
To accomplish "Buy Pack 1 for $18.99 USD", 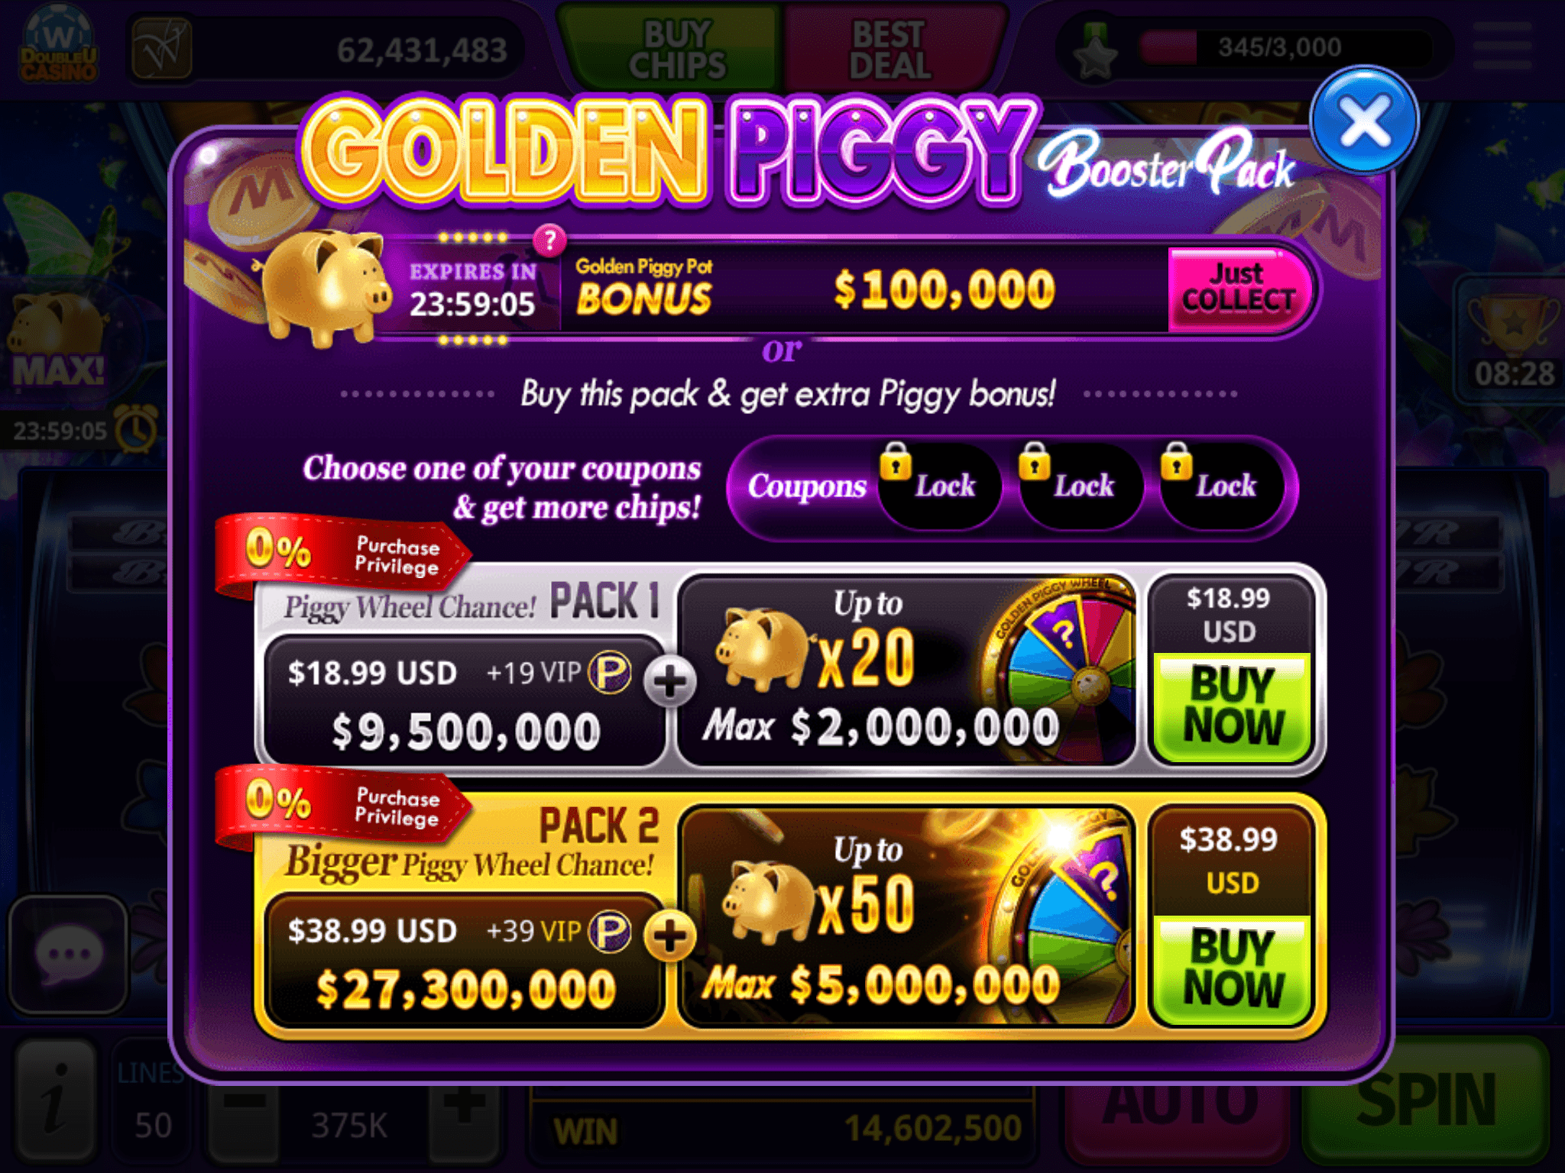I will coord(1232,706).
